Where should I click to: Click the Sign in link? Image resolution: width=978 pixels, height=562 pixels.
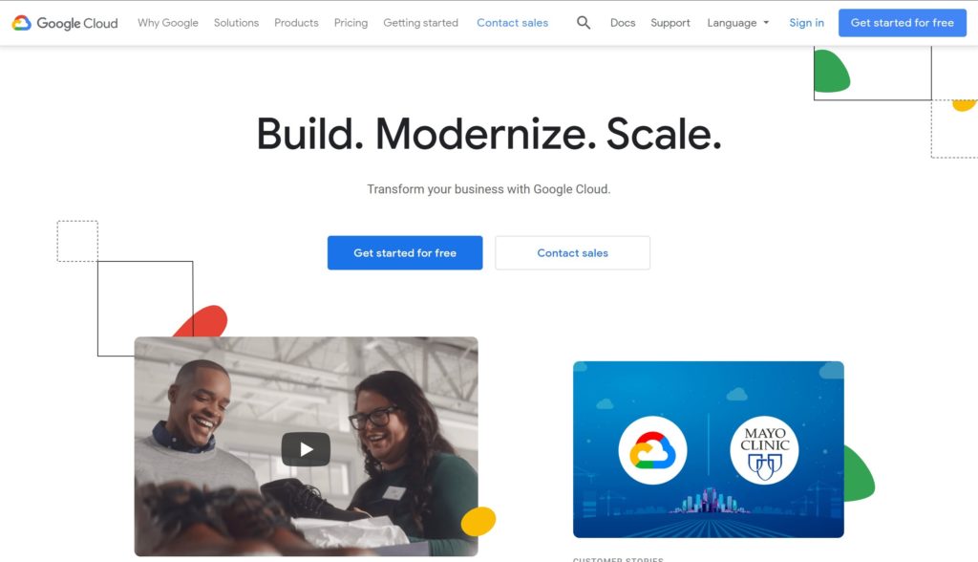point(806,23)
